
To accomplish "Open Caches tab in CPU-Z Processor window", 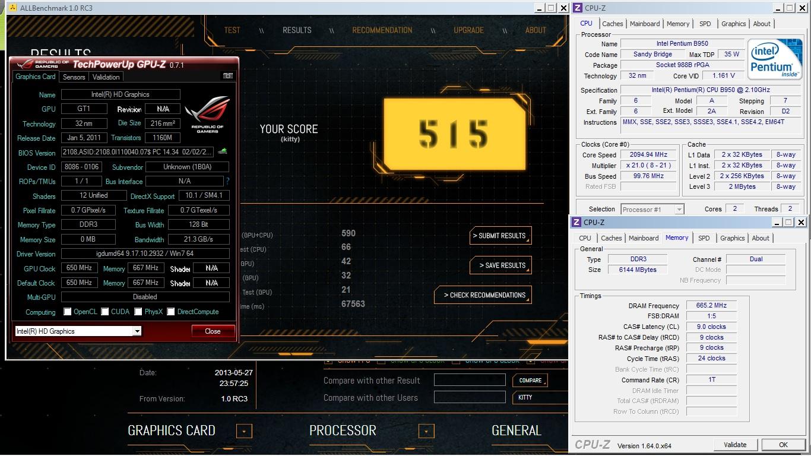I will coord(613,24).
